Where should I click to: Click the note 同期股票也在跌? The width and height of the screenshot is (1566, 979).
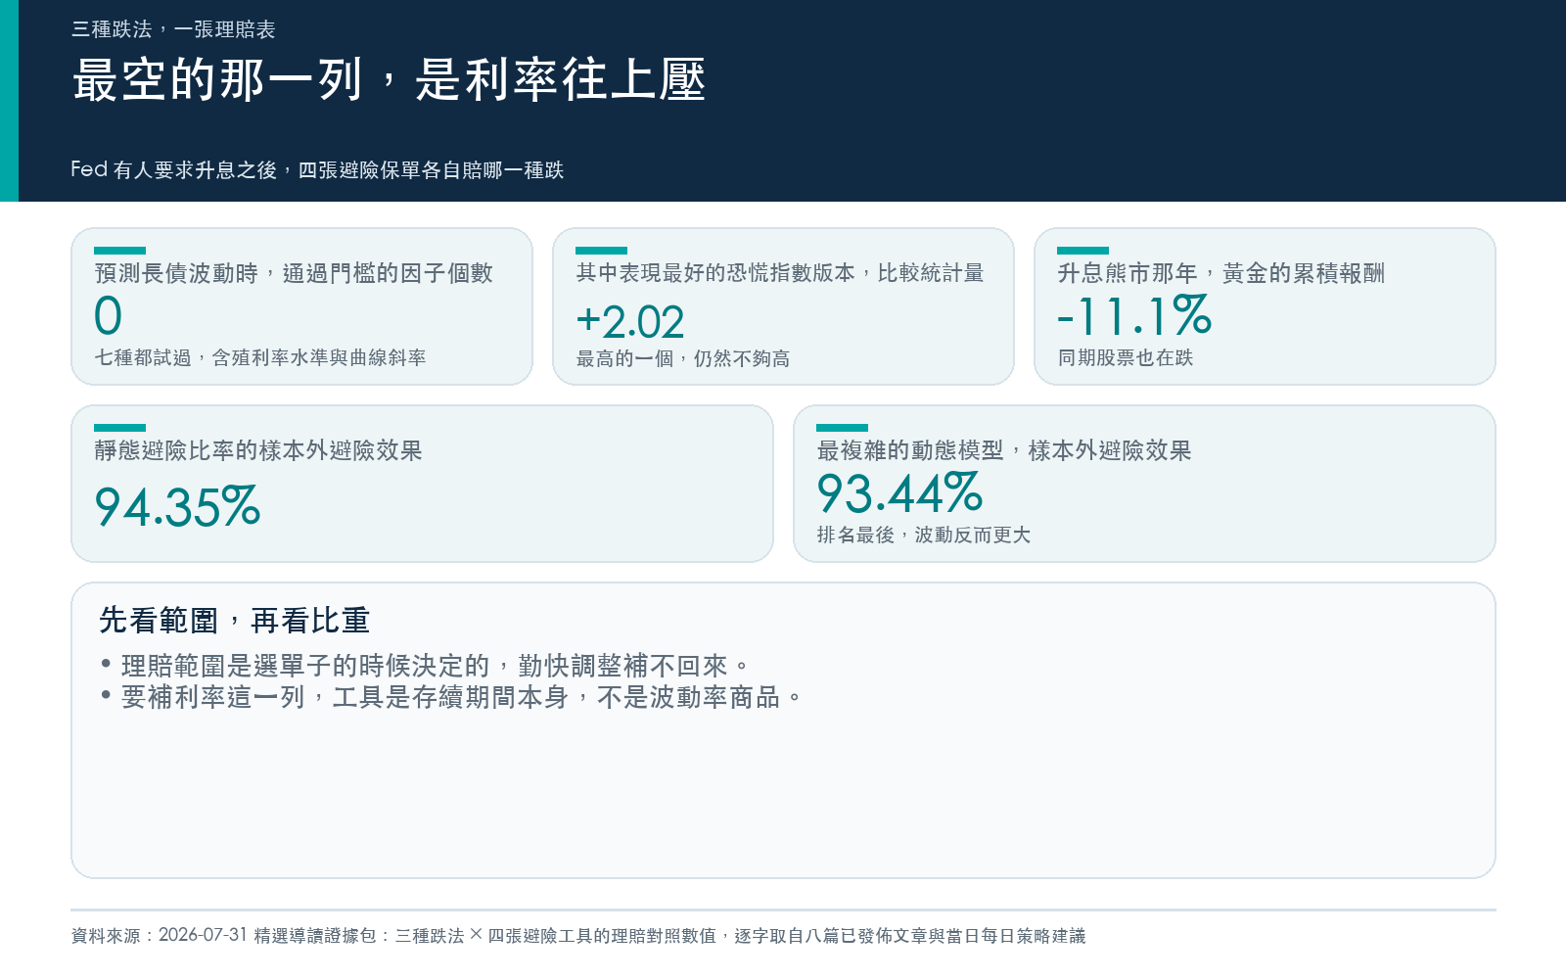pos(1126,357)
